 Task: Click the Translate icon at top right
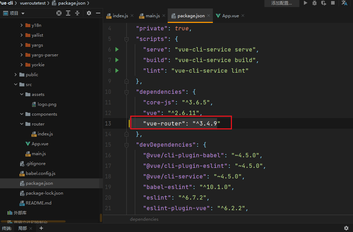click(344, 3)
